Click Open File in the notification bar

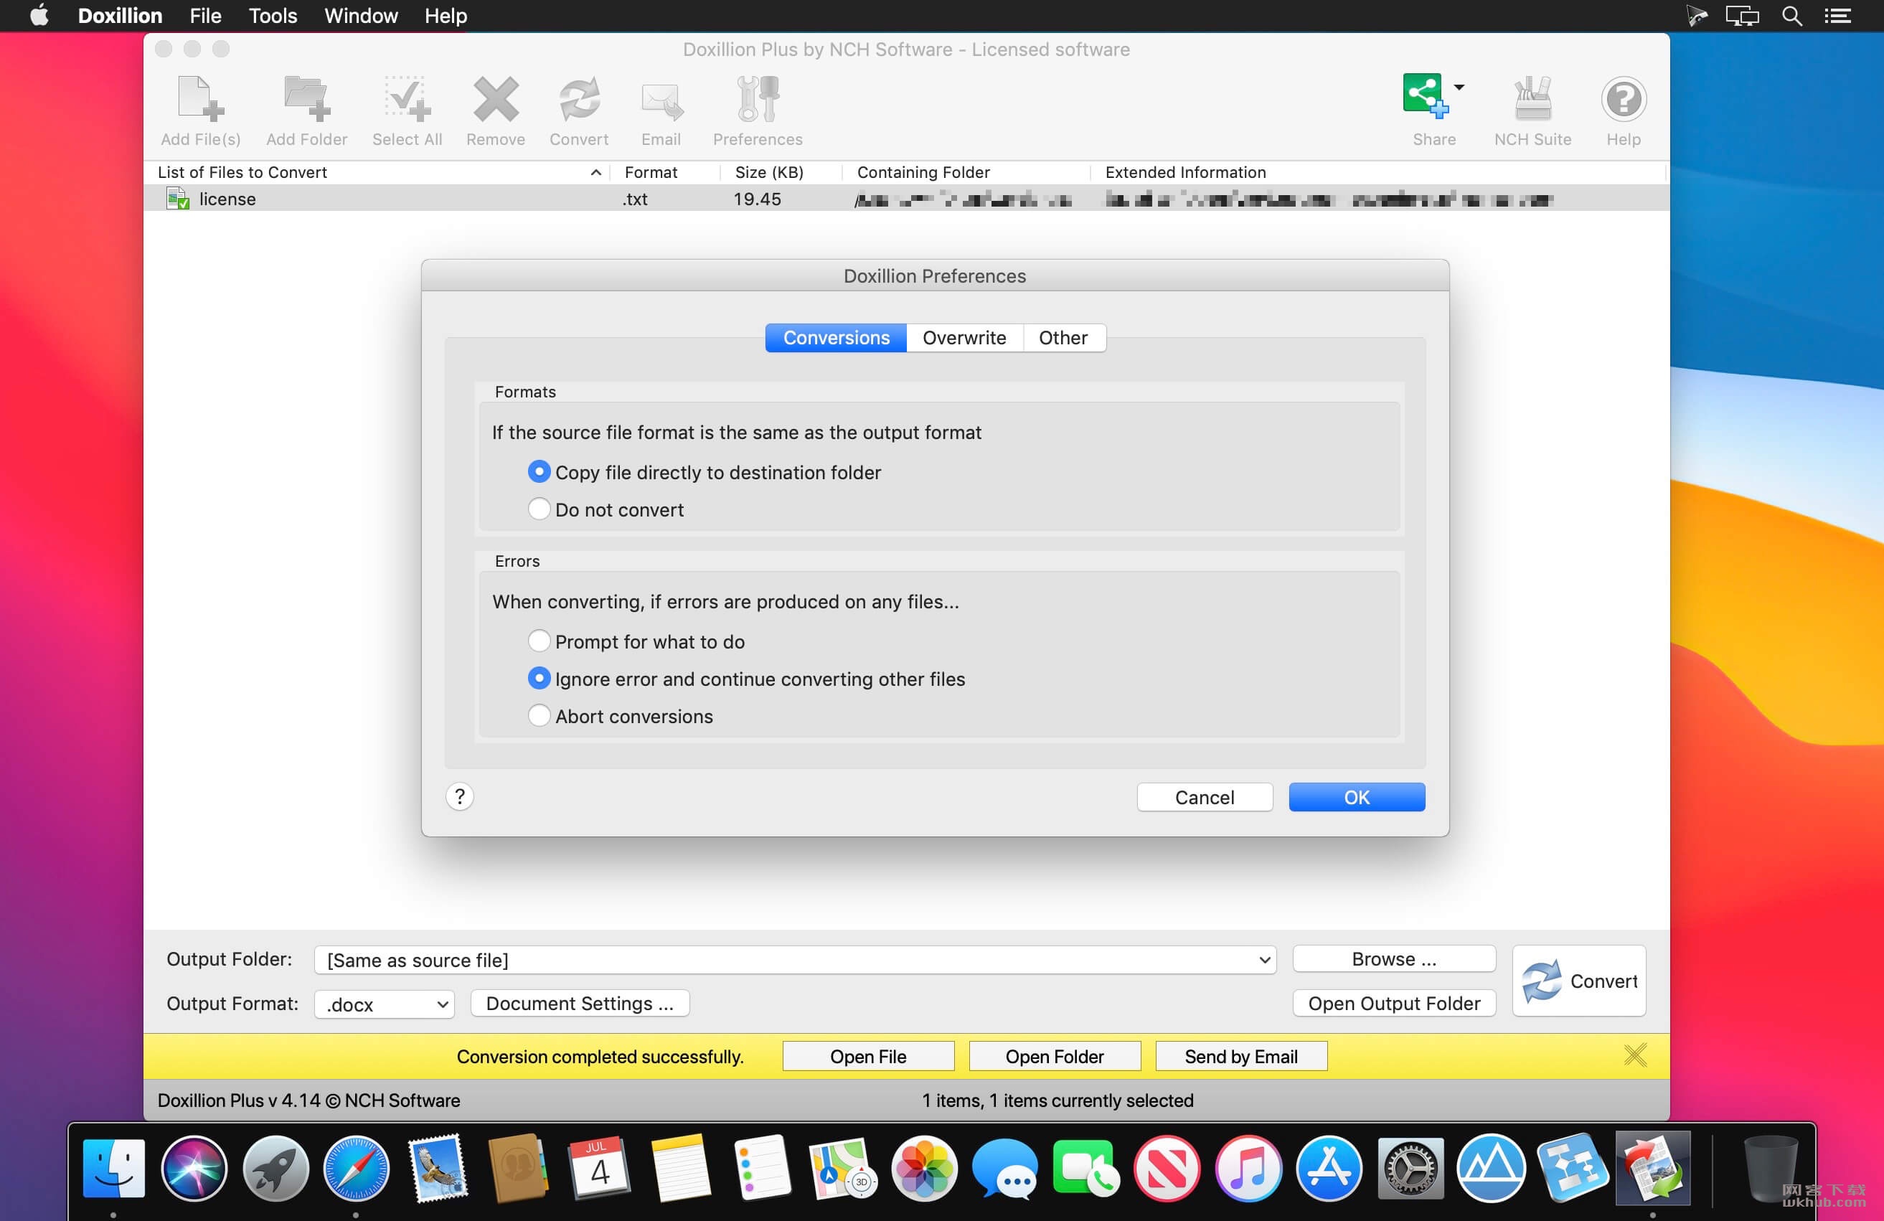pyautogui.click(x=867, y=1057)
